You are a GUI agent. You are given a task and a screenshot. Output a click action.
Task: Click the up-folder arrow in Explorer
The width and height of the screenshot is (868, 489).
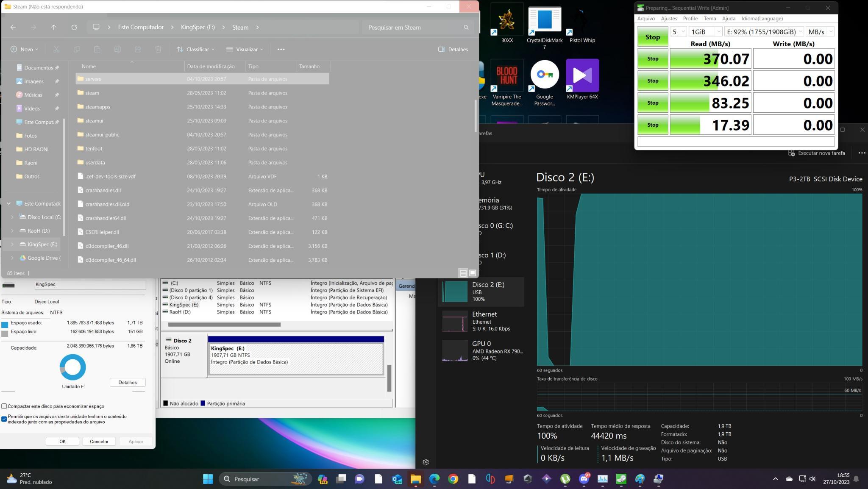pyautogui.click(x=53, y=27)
